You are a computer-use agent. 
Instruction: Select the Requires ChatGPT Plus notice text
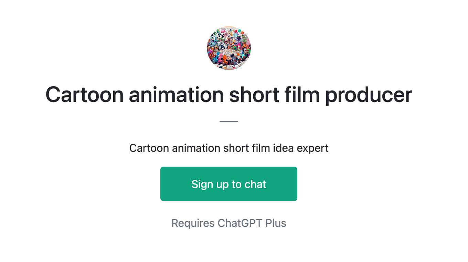click(229, 223)
